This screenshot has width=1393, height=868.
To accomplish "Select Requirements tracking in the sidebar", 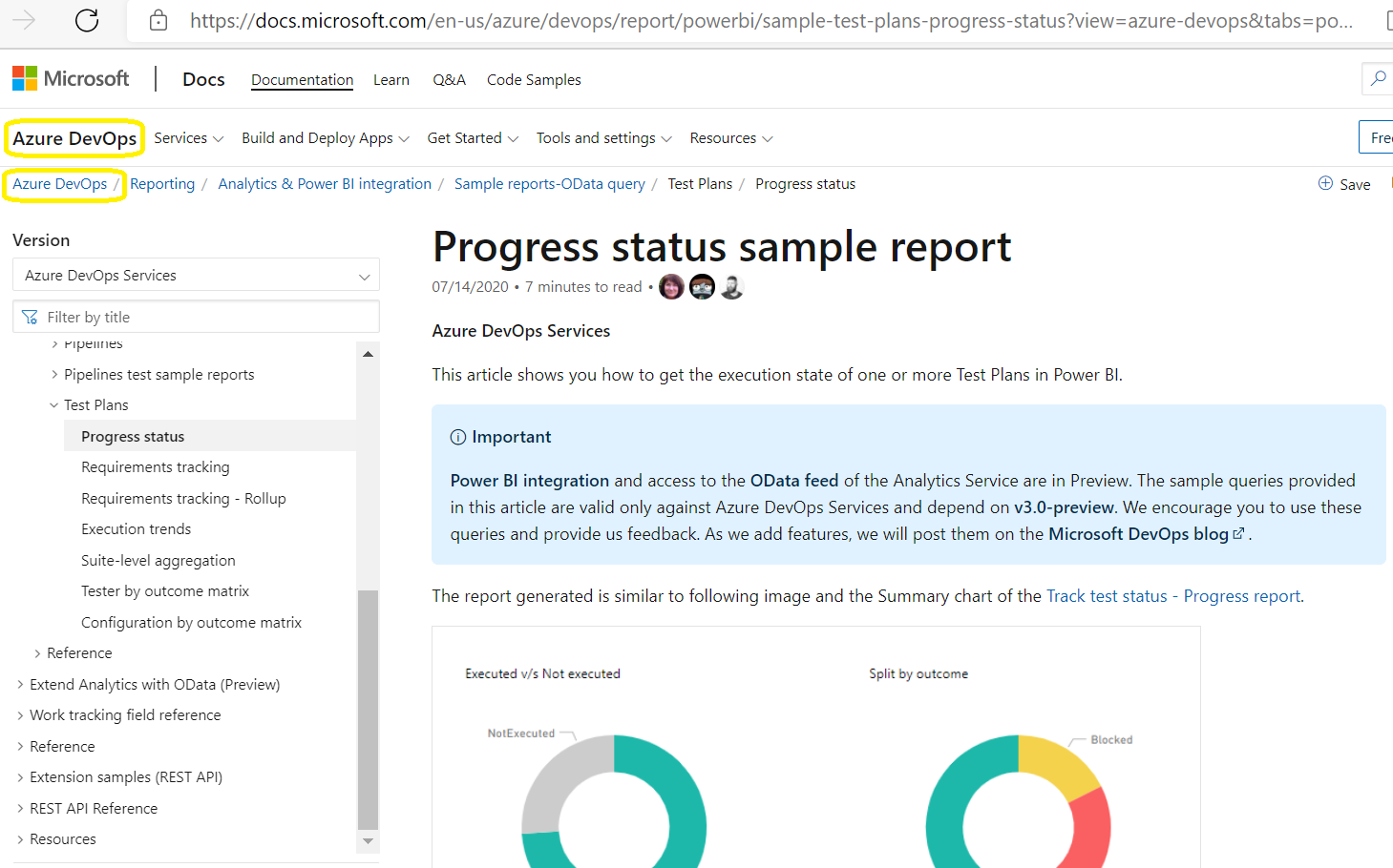I will click(x=156, y=466).
